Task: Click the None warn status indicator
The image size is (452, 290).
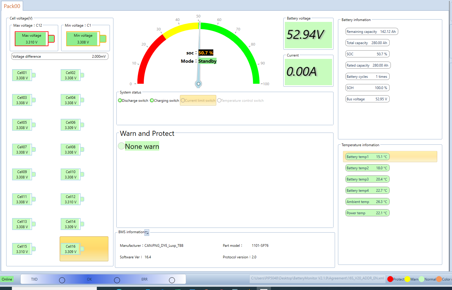Action: click(121, 146)
